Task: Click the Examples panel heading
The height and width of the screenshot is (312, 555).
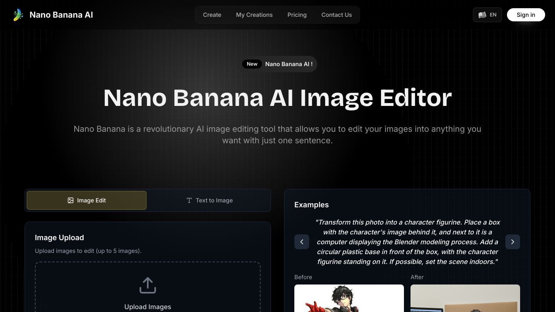Action: click(x=312, y=205)
